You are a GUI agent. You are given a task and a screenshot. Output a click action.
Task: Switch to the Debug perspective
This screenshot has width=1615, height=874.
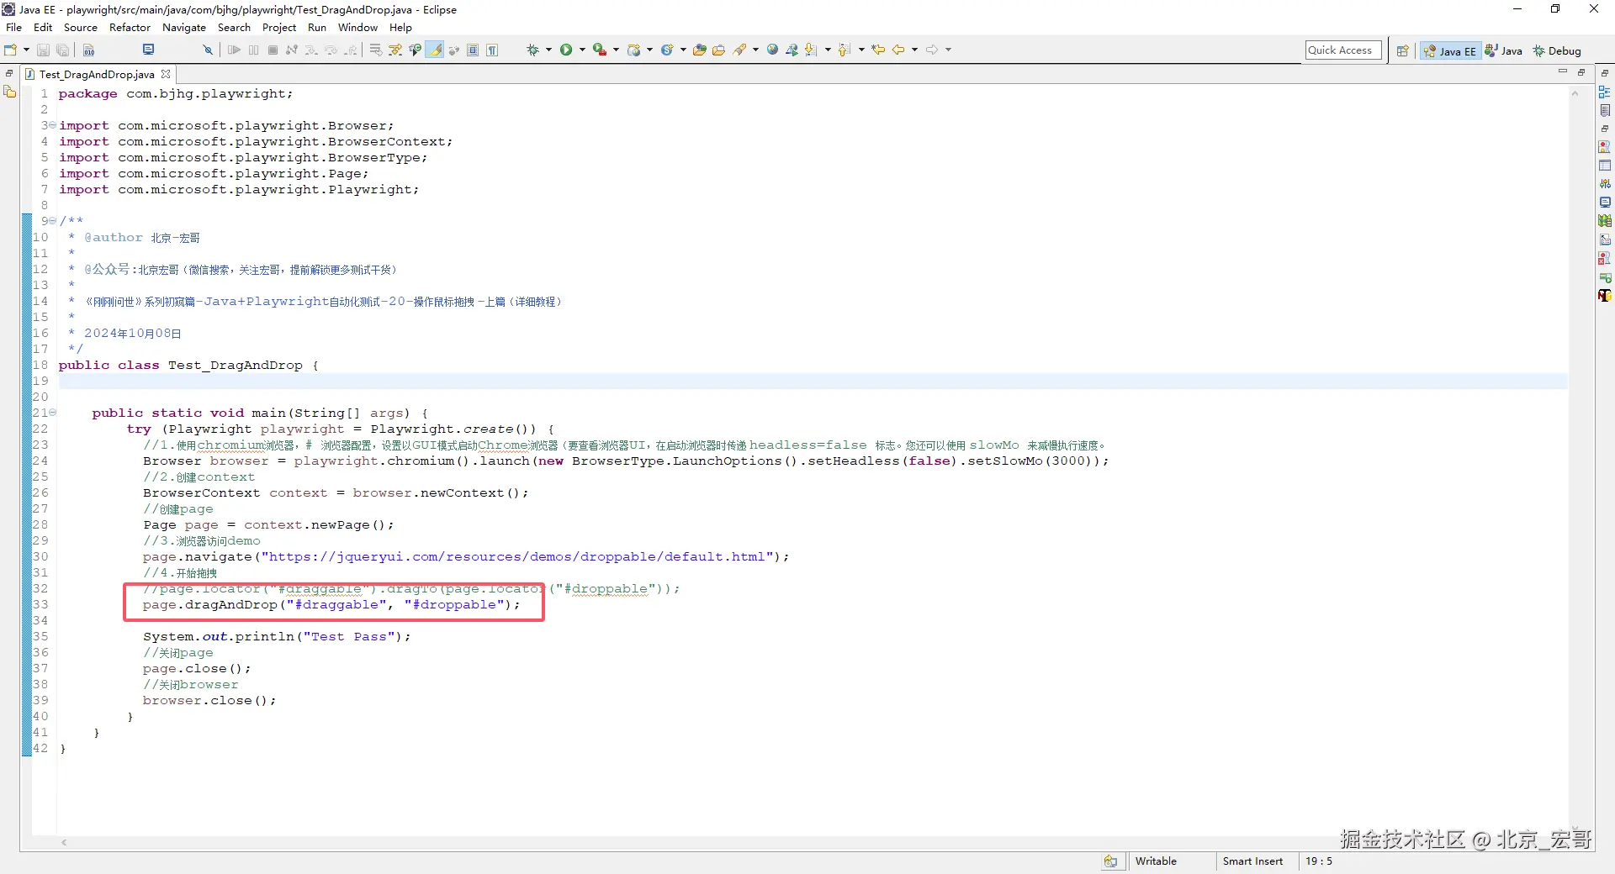[x=1557, y=50]
